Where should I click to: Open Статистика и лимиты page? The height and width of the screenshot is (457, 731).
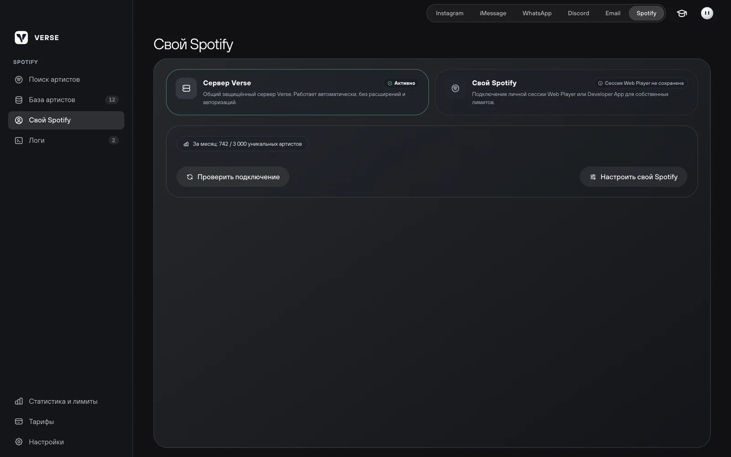[66, 401]
